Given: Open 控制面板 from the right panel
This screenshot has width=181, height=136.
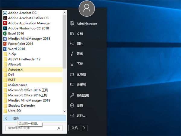Looking at the screenshot, I should coord(83,96).
